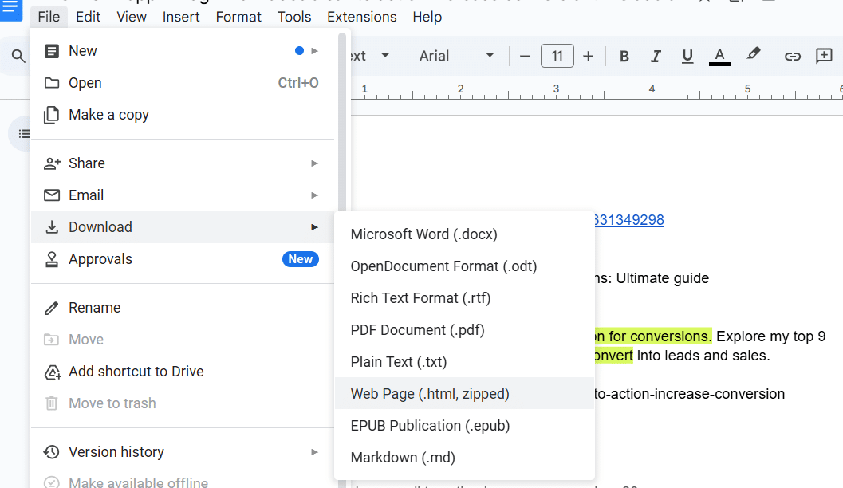Toggle bold formatting
The height and width of the screenshot is (488, 843).
coord(624,56)
